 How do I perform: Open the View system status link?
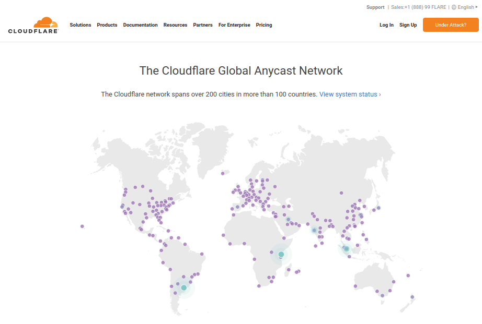[350, 94]
